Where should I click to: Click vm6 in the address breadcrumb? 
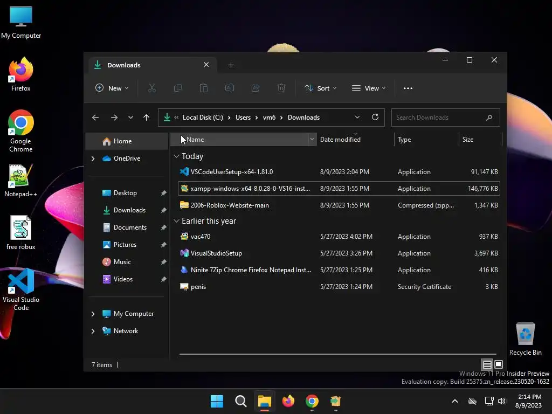[270, 118]
